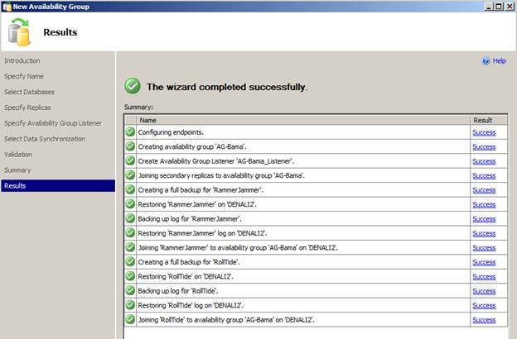This screenshot has width=517, height=339.
Task: Go to Specify Availability Group Listener step
Action: tap(53, 123)
